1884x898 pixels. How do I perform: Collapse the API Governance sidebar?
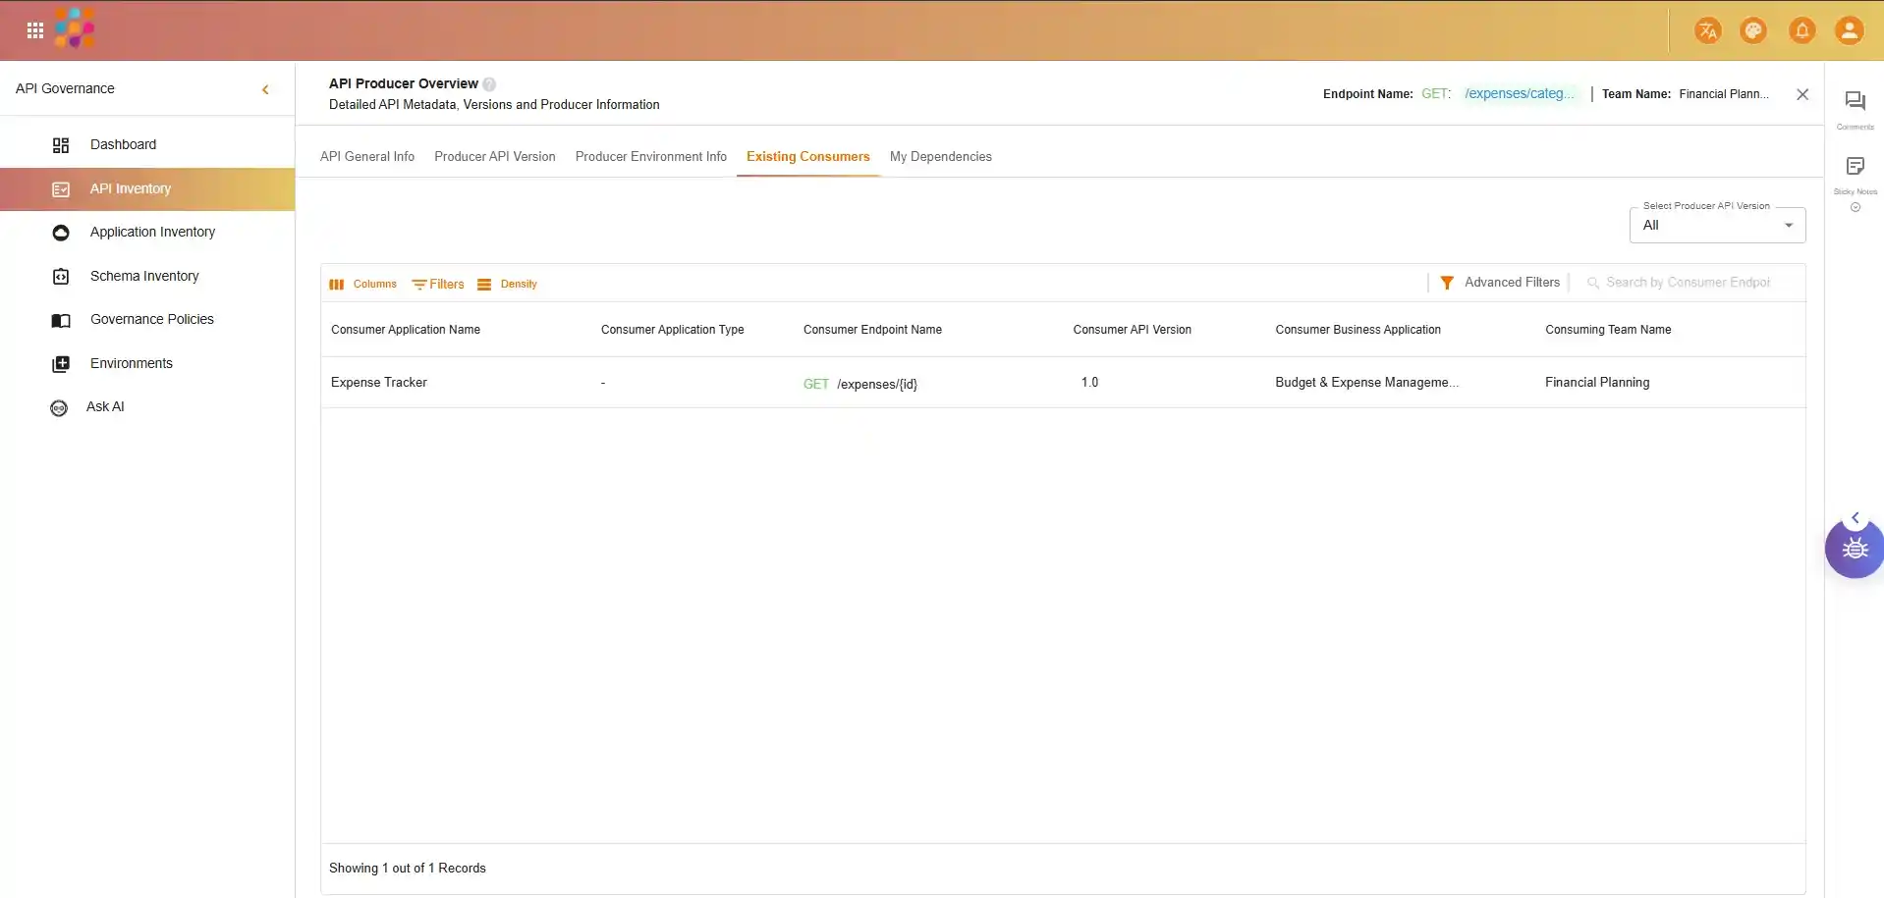(265, 89)
